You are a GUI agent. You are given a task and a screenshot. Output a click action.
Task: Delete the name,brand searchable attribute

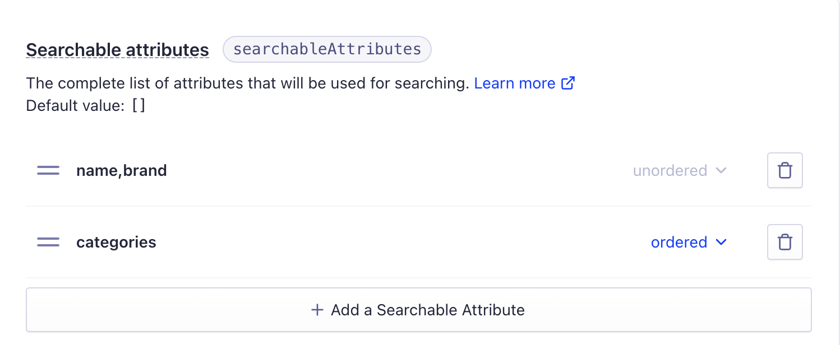pyautogui.click(x=784, y=170)
